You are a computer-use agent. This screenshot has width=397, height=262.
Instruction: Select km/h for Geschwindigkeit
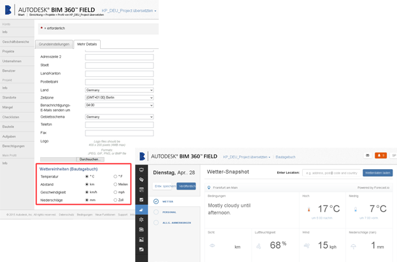pos(87,192)
